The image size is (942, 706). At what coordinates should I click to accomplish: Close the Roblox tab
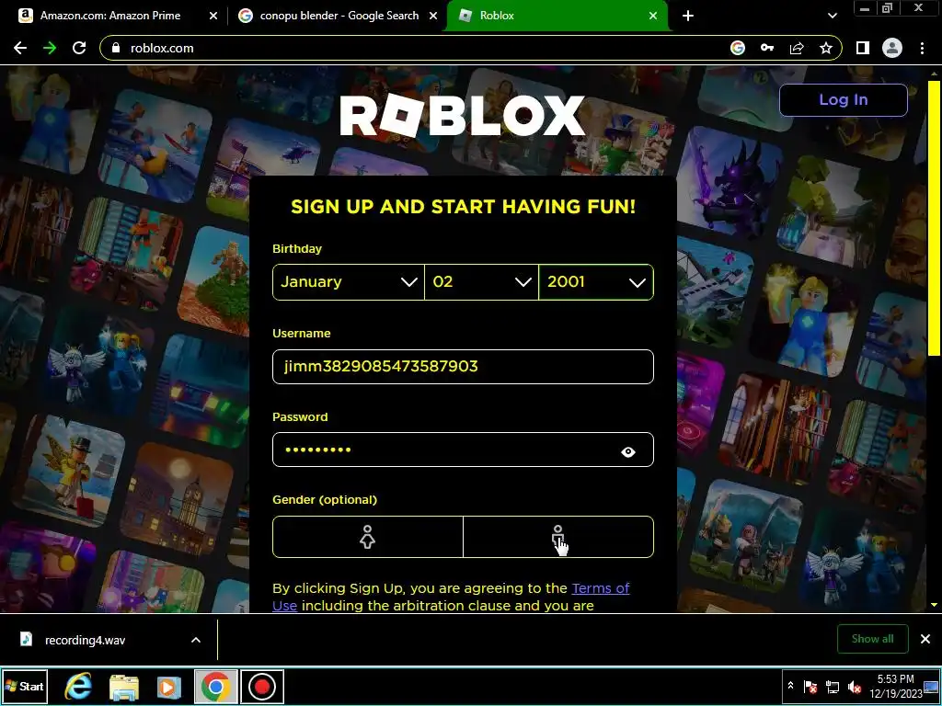653,16
